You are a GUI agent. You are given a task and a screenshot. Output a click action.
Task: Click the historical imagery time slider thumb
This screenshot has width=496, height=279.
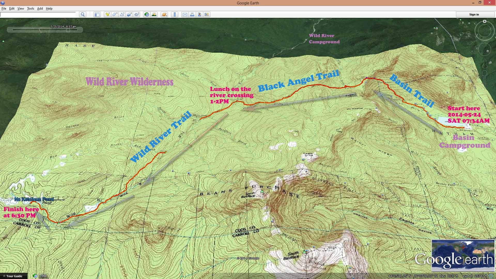pyautogui.click(x=68, y=30)
